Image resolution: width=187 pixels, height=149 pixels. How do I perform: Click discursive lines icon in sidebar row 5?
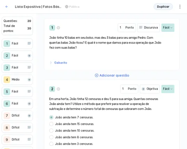pos(29,91)
